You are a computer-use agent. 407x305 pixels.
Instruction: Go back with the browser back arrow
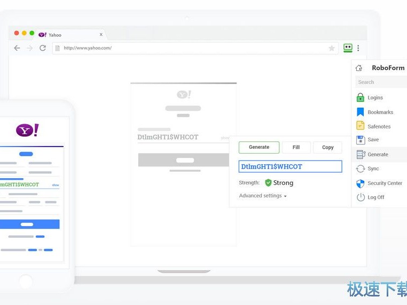point(17,48)
